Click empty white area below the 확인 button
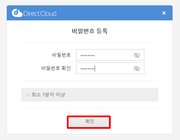 pyautogui.click(x=90, y=131)
